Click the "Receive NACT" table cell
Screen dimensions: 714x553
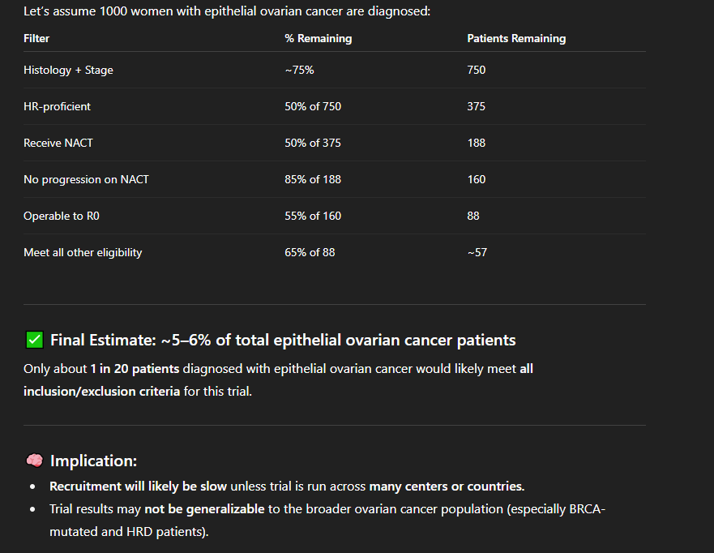[x=58, y=144]
